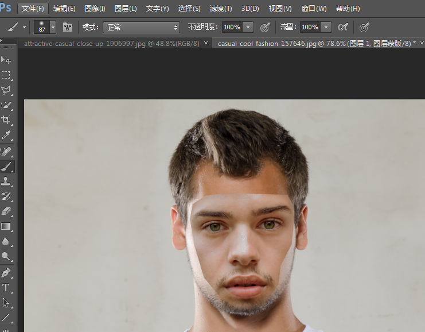Enable airbrush-style build-up effects
The height and width of the screenshot is (332, 425).
click(x=343, y=27)
